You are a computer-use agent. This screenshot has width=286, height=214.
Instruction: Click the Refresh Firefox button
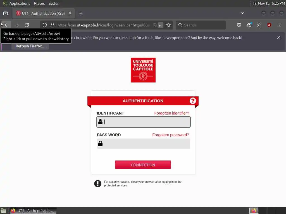(x=30, y=46)
